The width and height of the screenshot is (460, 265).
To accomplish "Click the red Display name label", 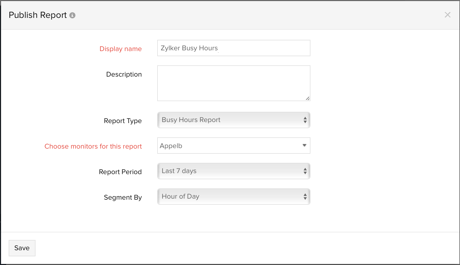I will 120,49.
